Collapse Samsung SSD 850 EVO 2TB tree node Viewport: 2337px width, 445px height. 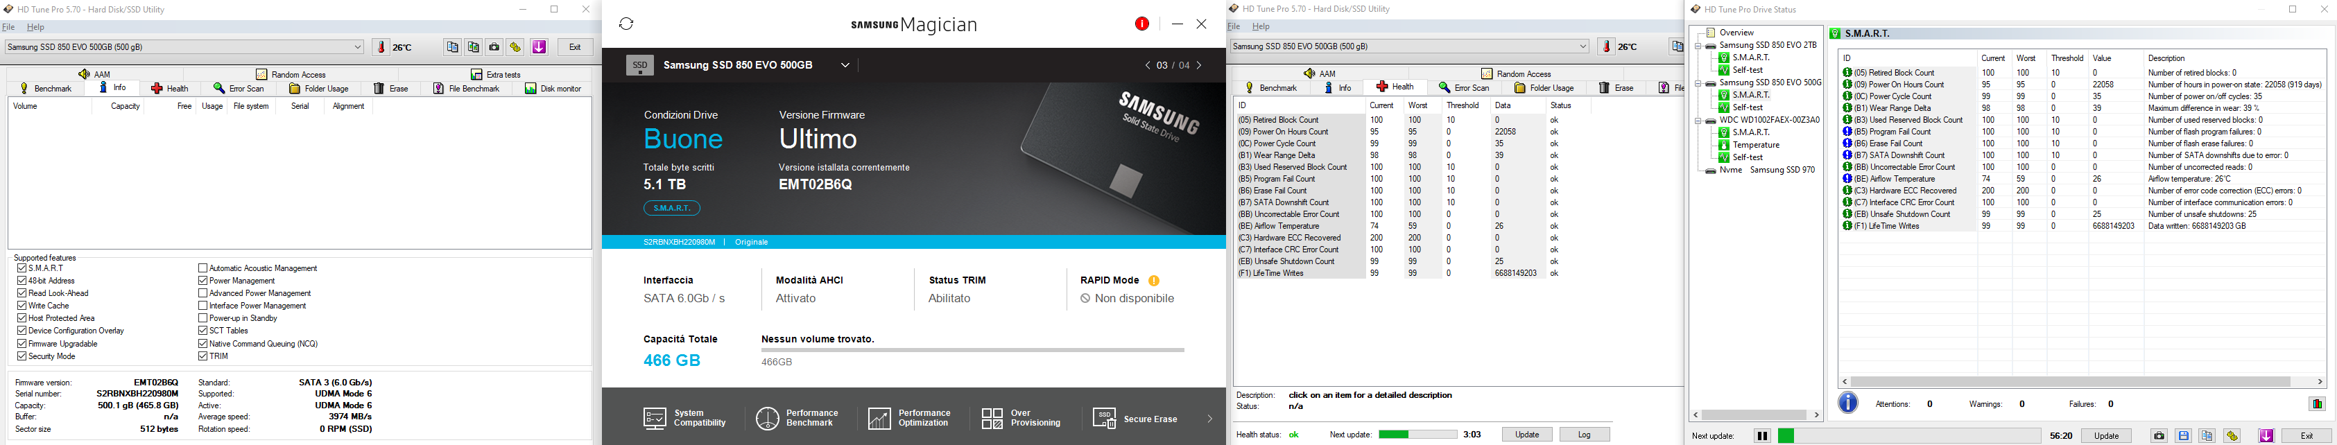pos(1698,45)
